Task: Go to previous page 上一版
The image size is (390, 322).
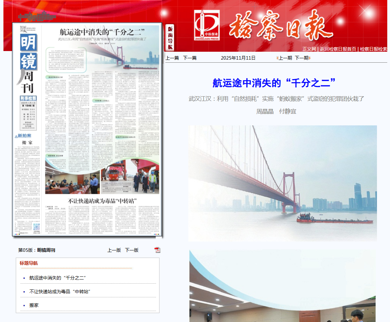Action: pos(114,250)
